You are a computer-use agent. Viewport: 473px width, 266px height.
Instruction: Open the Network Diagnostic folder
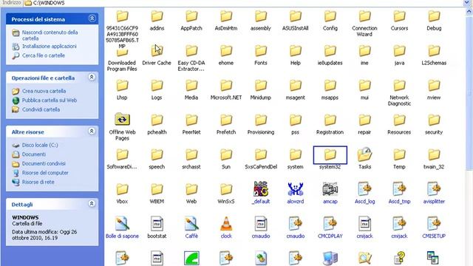point(399,86)
